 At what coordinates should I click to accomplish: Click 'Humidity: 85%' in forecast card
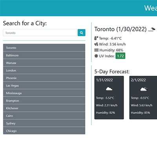(x=141, y=113)
